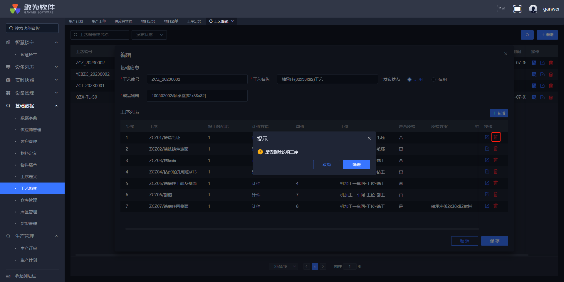
Task: Click the 工艺名称 input field
Action: click(x=327, y=79)
